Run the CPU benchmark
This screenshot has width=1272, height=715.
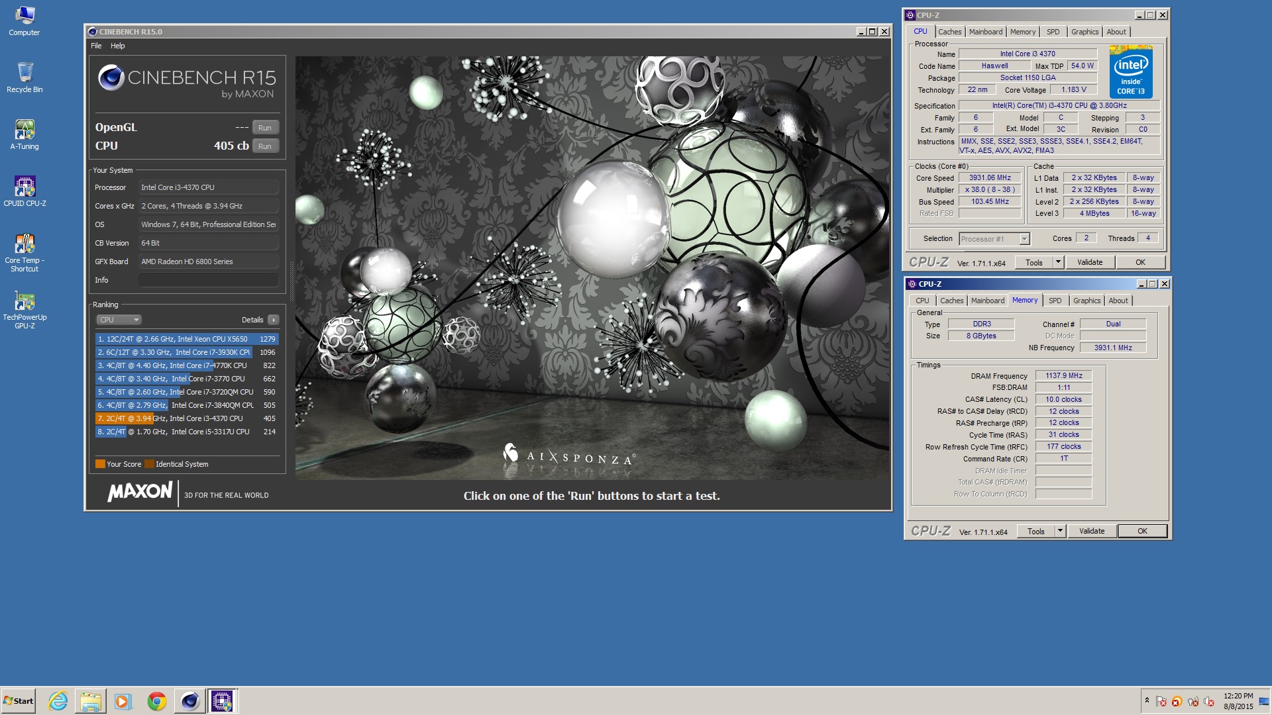pyautogui.click(x=265, y=146)
